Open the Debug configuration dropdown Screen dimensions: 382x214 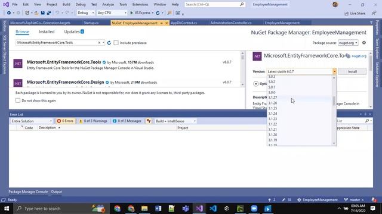(85, 13)
